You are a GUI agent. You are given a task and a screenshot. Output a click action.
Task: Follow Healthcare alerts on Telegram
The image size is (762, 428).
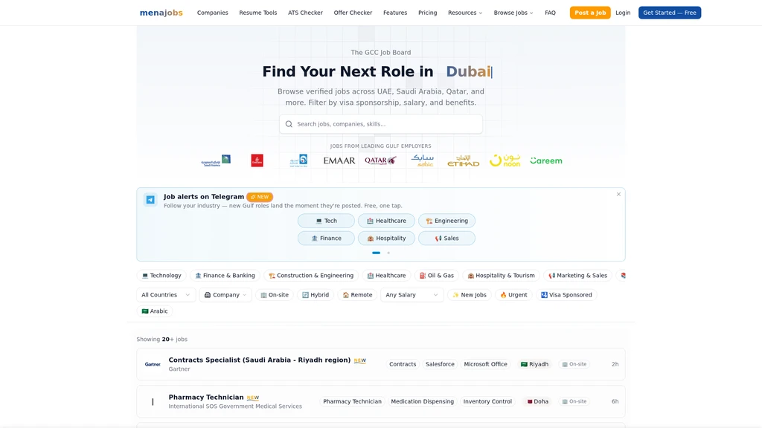point(386,221)
